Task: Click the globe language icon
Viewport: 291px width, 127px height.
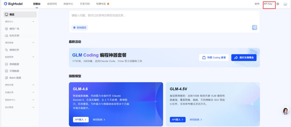Action: [x=278, y=4]
